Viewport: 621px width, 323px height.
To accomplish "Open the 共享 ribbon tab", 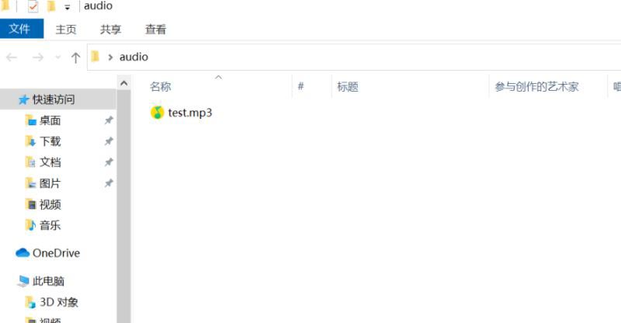I will point(110,30).
